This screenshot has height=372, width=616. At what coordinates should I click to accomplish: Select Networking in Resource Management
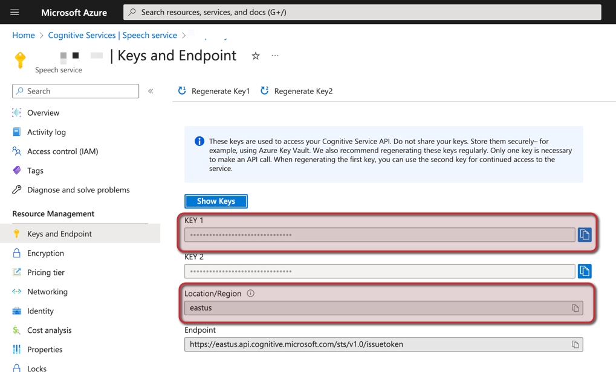tap(47, 292)
